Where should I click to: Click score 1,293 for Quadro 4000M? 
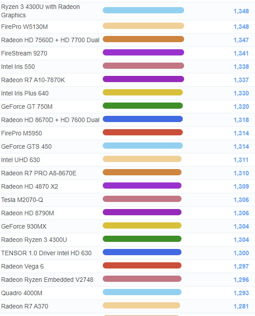pos(241,293)
